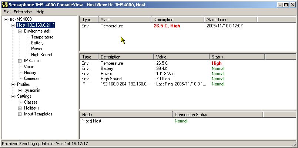Select IP Alarms tree item

pyautogui.click(x=32, y=61)
